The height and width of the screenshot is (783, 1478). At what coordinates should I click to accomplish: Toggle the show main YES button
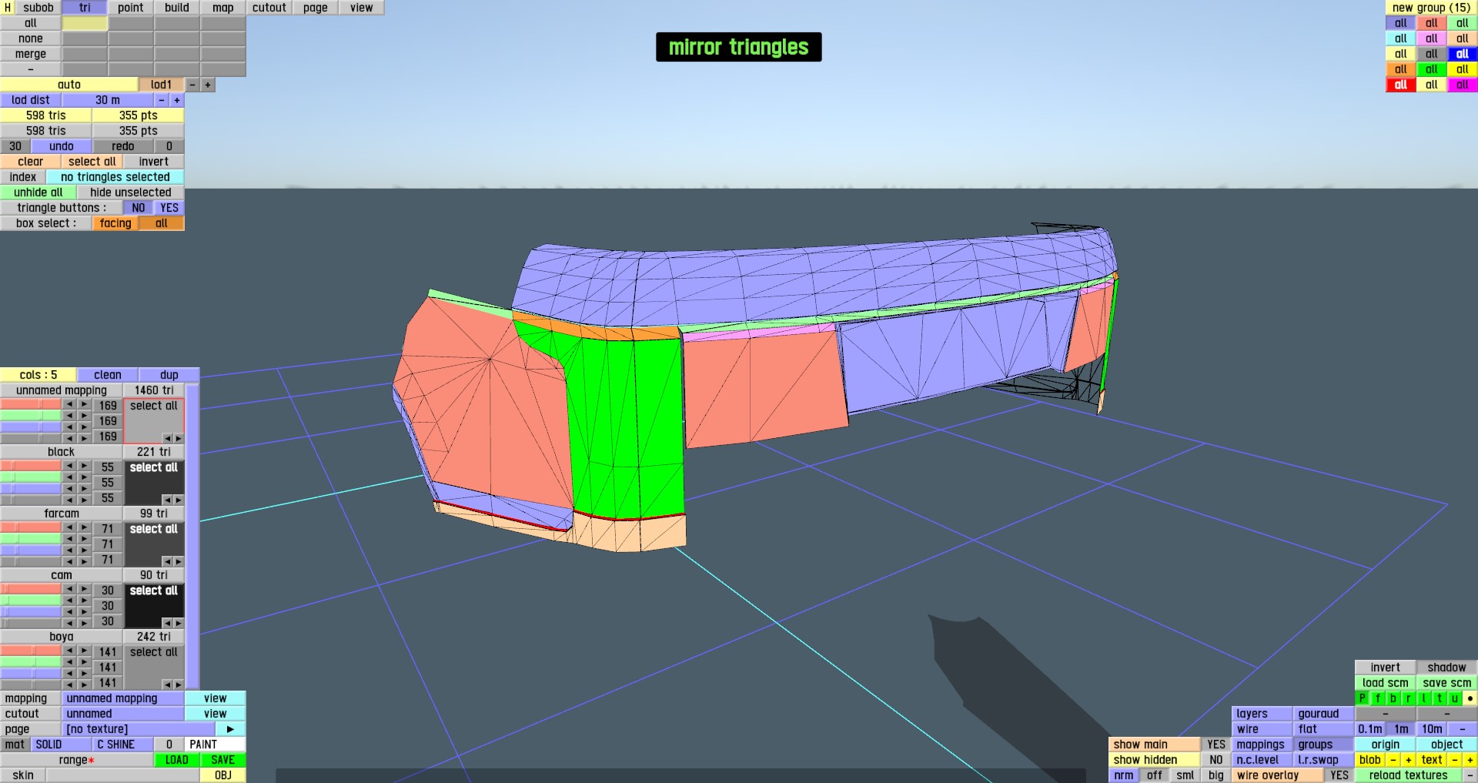coord(1216,745)
